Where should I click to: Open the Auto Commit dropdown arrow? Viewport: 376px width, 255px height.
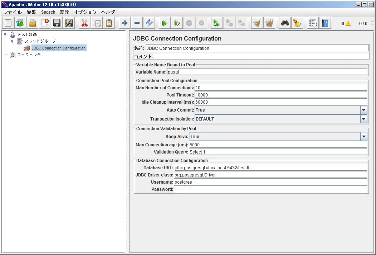pos(364,110)
